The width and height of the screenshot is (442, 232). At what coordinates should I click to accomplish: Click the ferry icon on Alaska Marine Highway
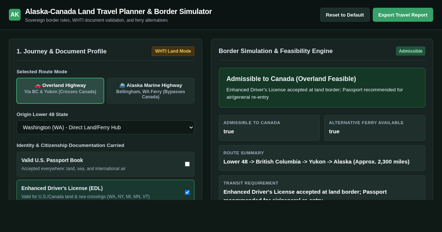pos(122,85)
